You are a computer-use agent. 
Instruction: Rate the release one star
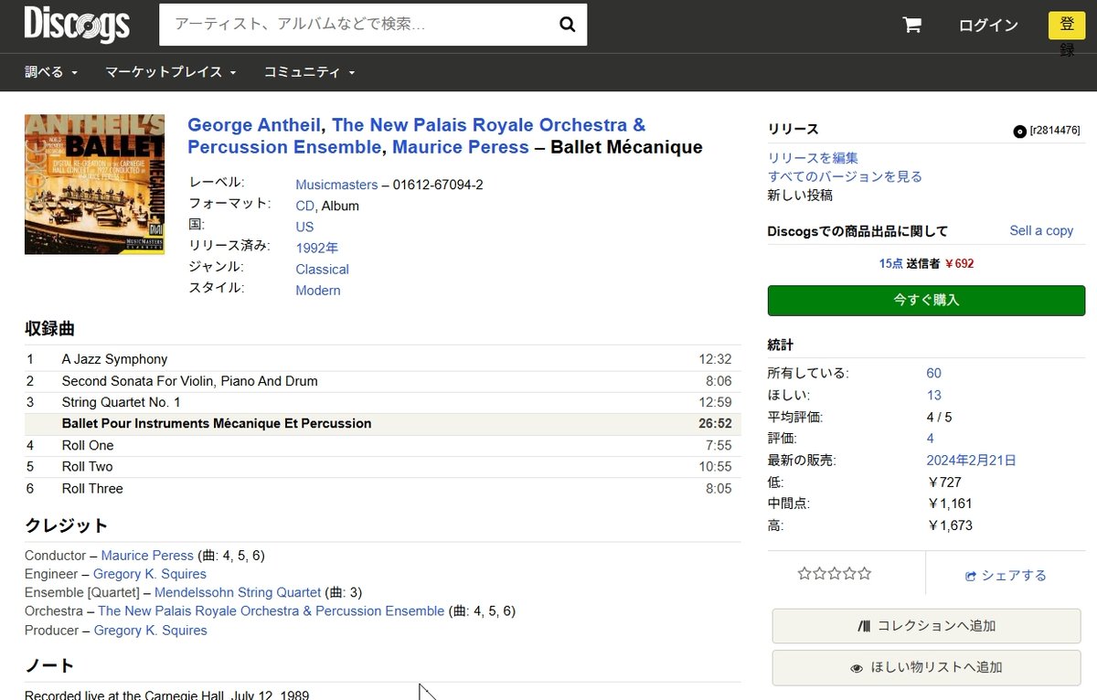click(804, 574)
